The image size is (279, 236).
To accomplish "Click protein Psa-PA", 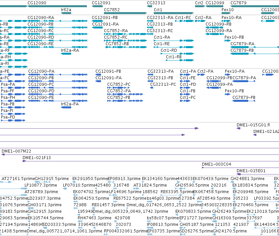I will (x=13, y=88).
